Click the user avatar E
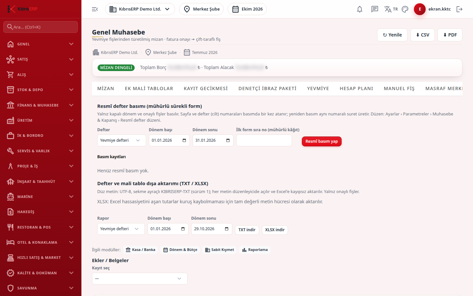 pyautogui.click(x=420, y=9)
